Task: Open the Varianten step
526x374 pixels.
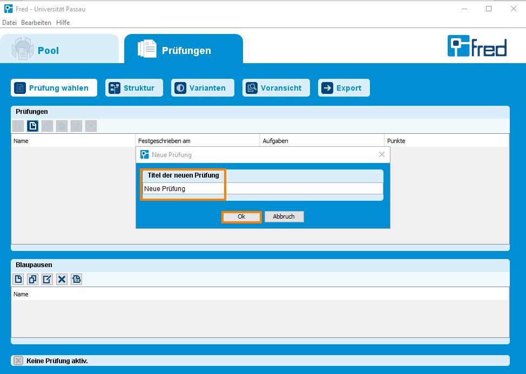Action: [x=203, y=88]
